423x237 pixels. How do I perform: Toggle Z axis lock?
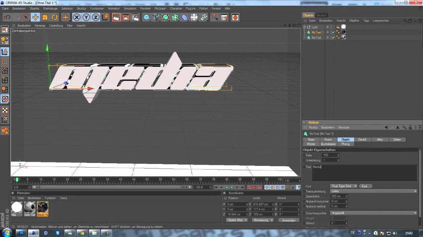pos(96,17)
